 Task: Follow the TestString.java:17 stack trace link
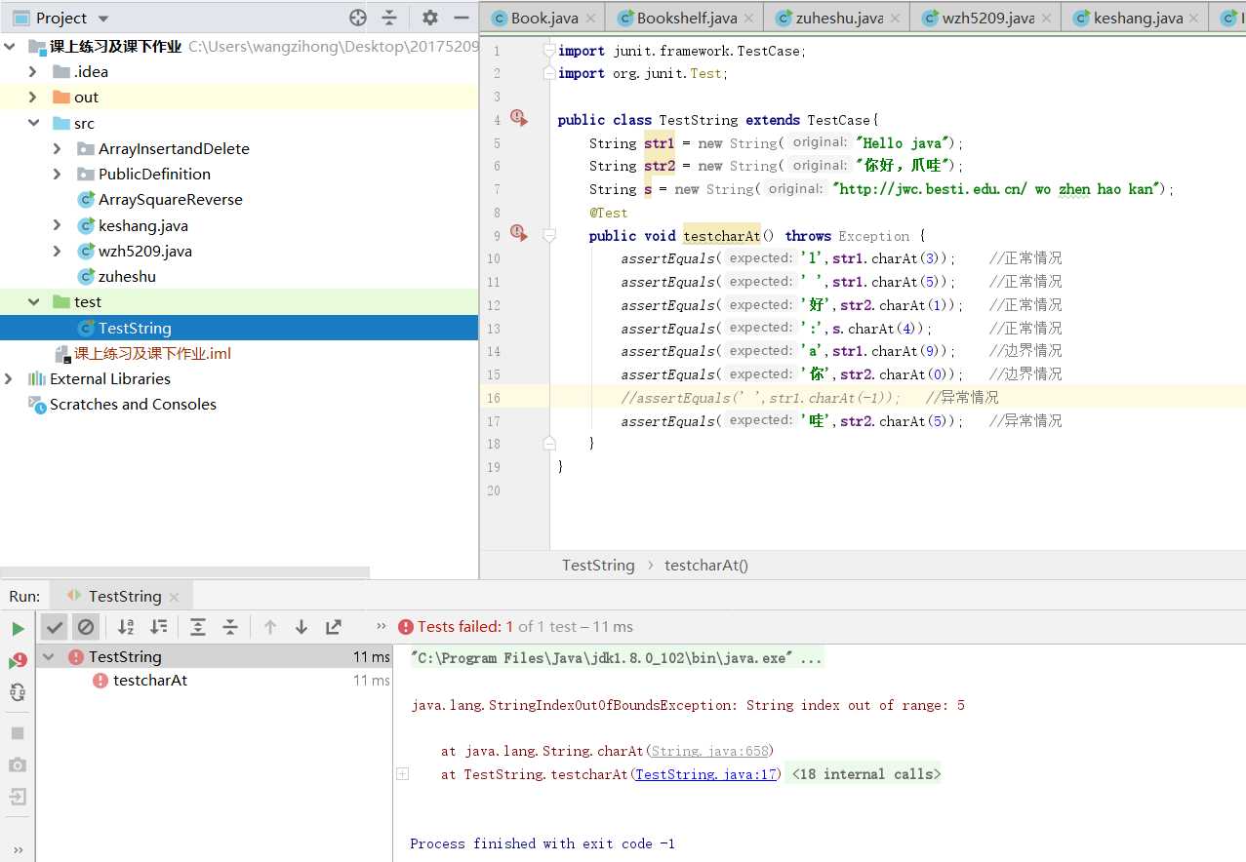click(706, 774)
